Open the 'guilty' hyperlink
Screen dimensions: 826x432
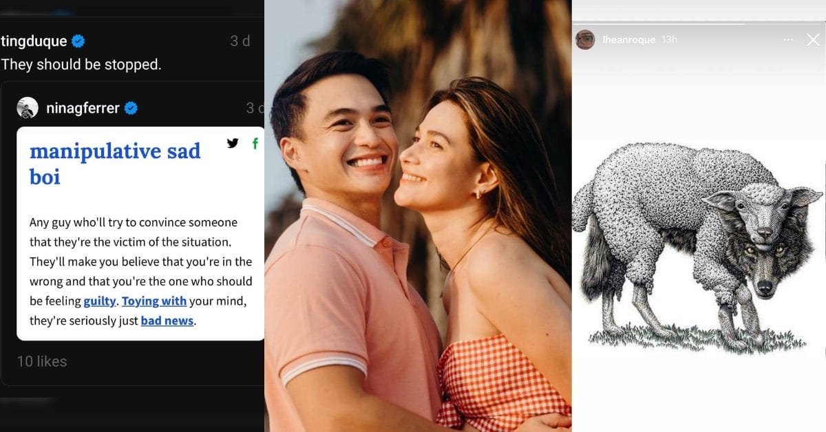click(100, 301)
